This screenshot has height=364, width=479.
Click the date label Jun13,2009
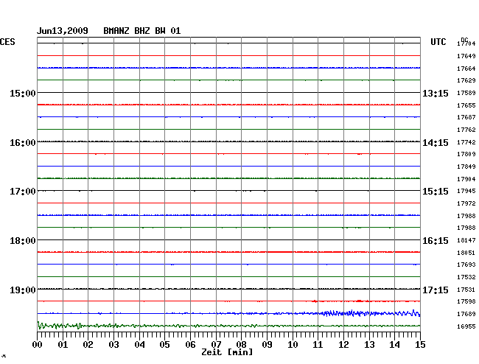pyautogui.click(x=63, y=31)
